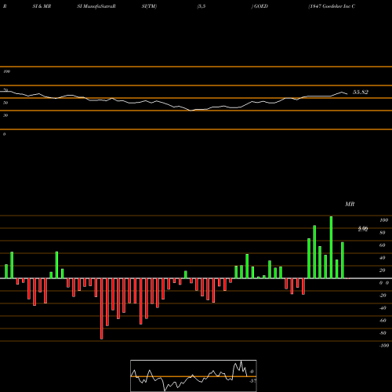Click the longest red histogram bar

102,309
